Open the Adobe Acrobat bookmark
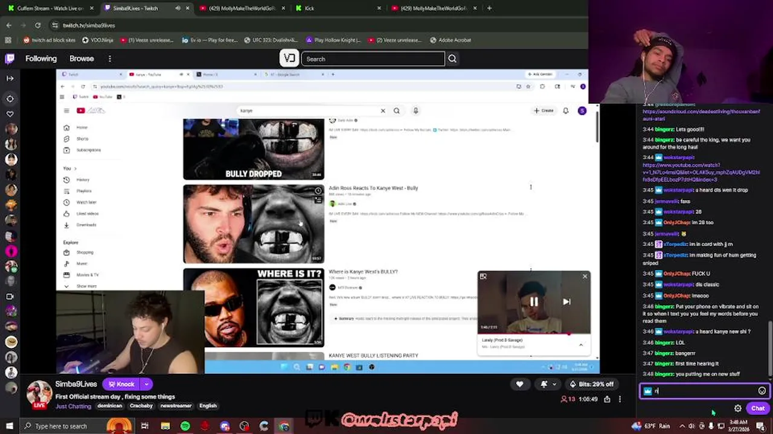 (451, 40)
